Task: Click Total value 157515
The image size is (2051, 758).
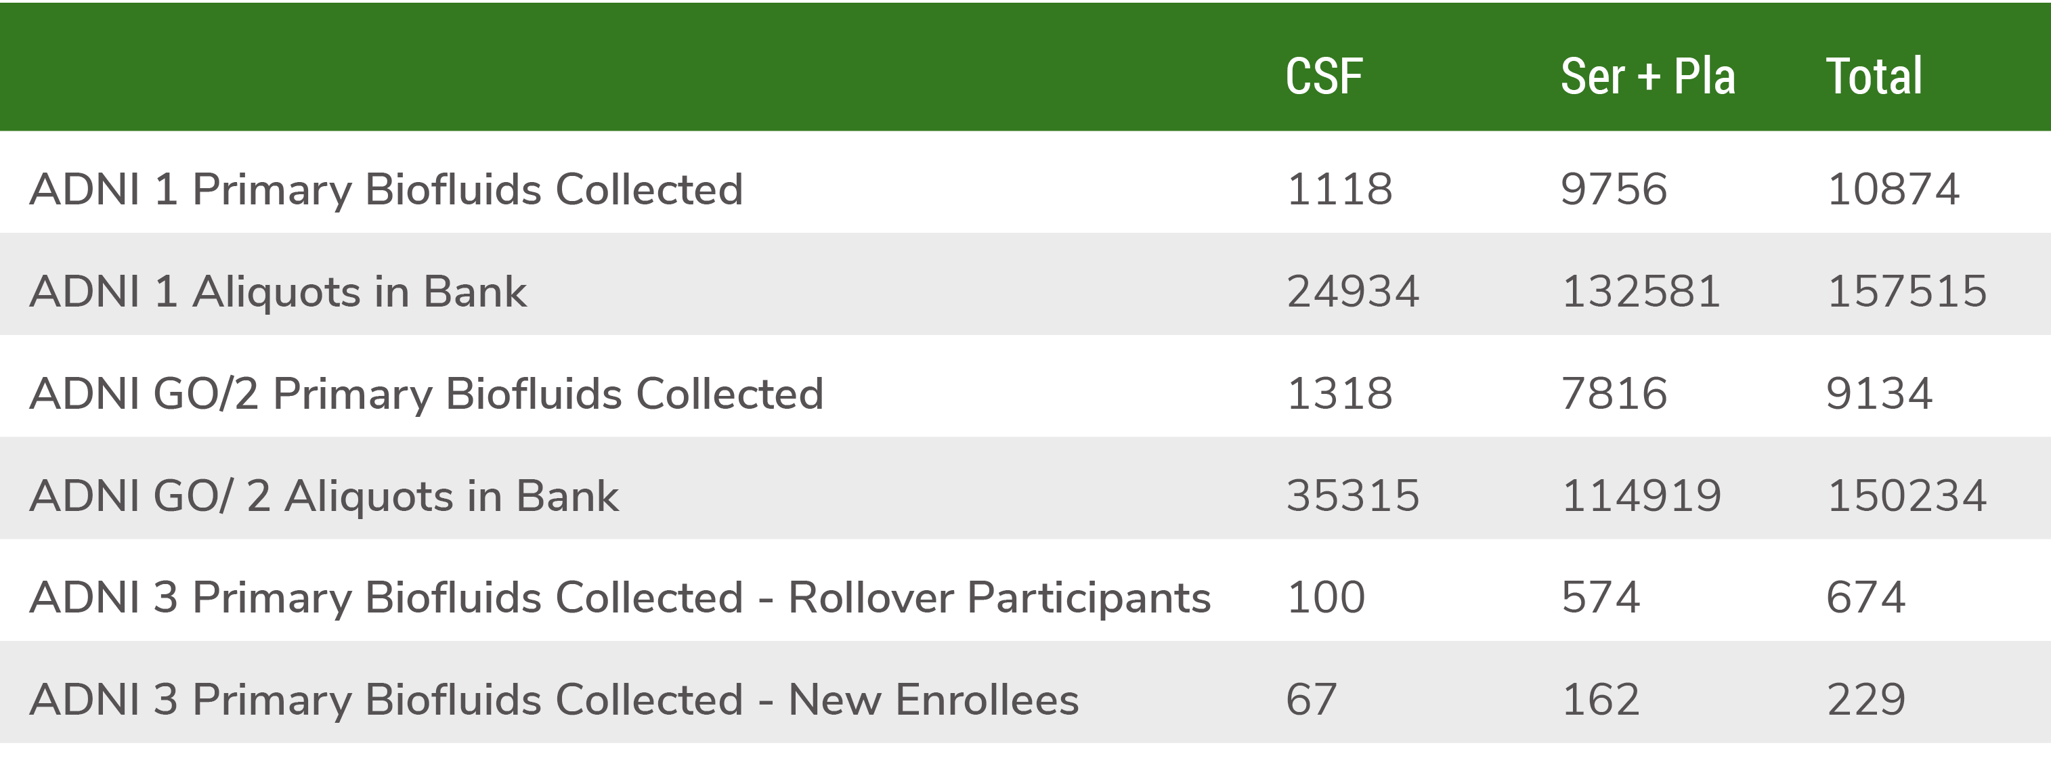Action: 1907,292
